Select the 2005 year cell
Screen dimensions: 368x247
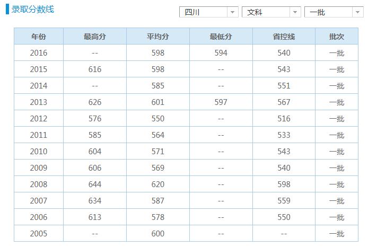39,234
